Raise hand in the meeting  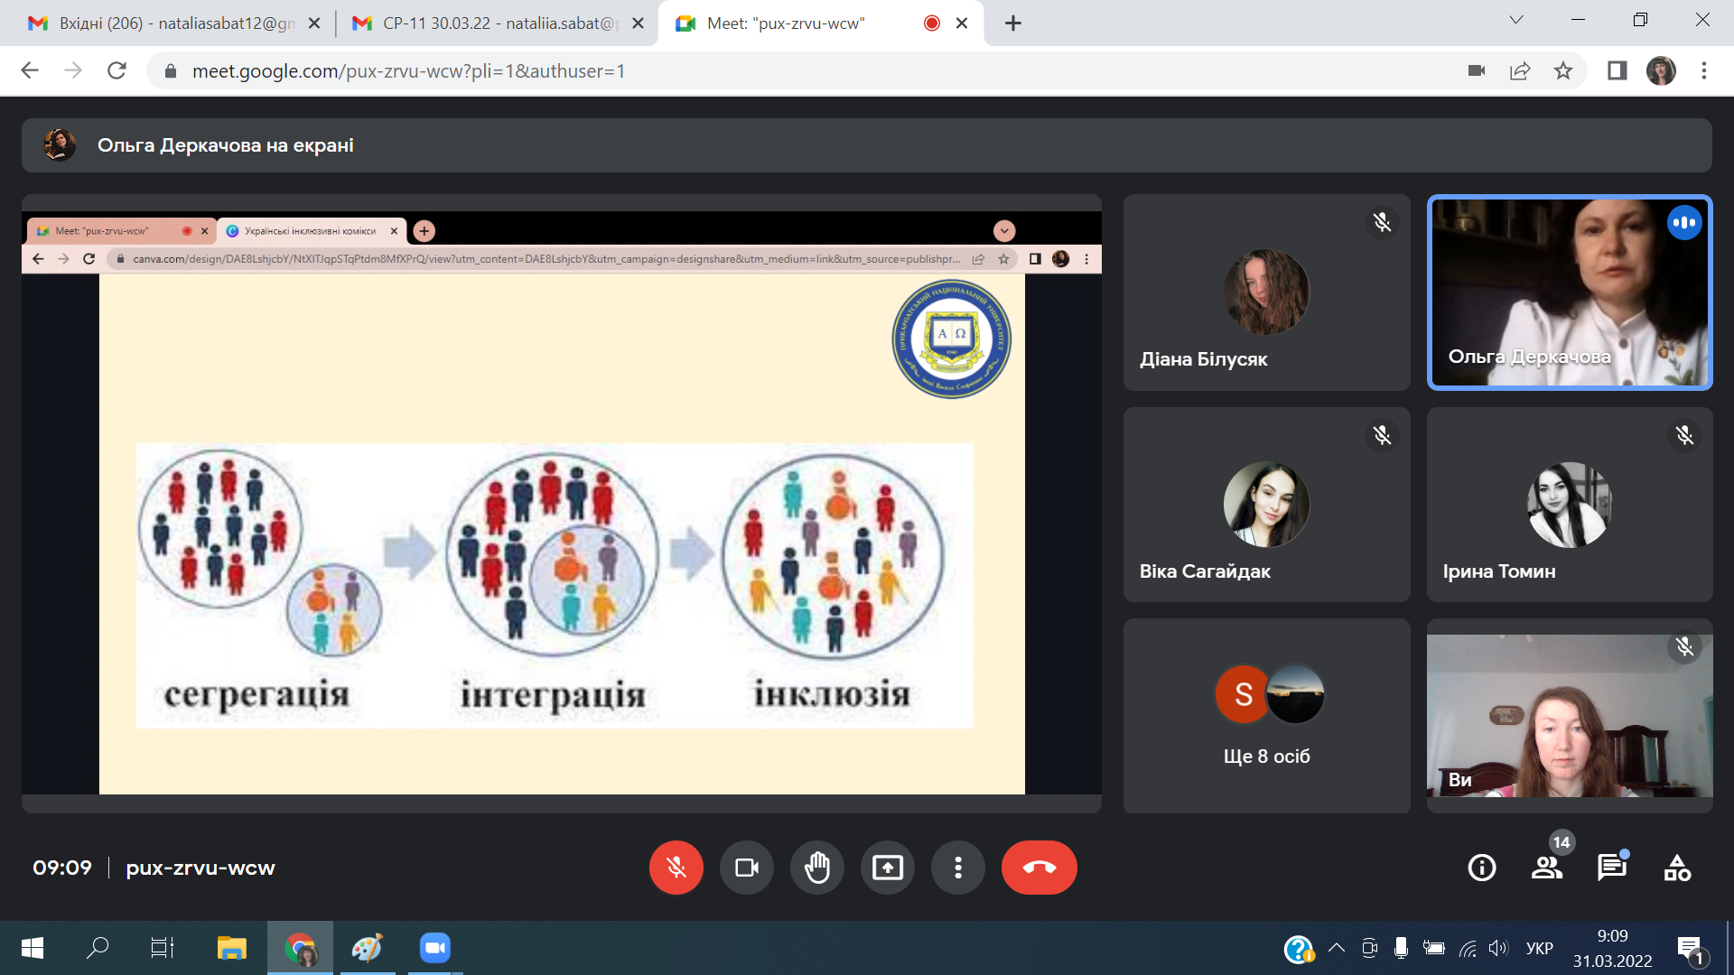pyautogui.click(x=817, y=868)
